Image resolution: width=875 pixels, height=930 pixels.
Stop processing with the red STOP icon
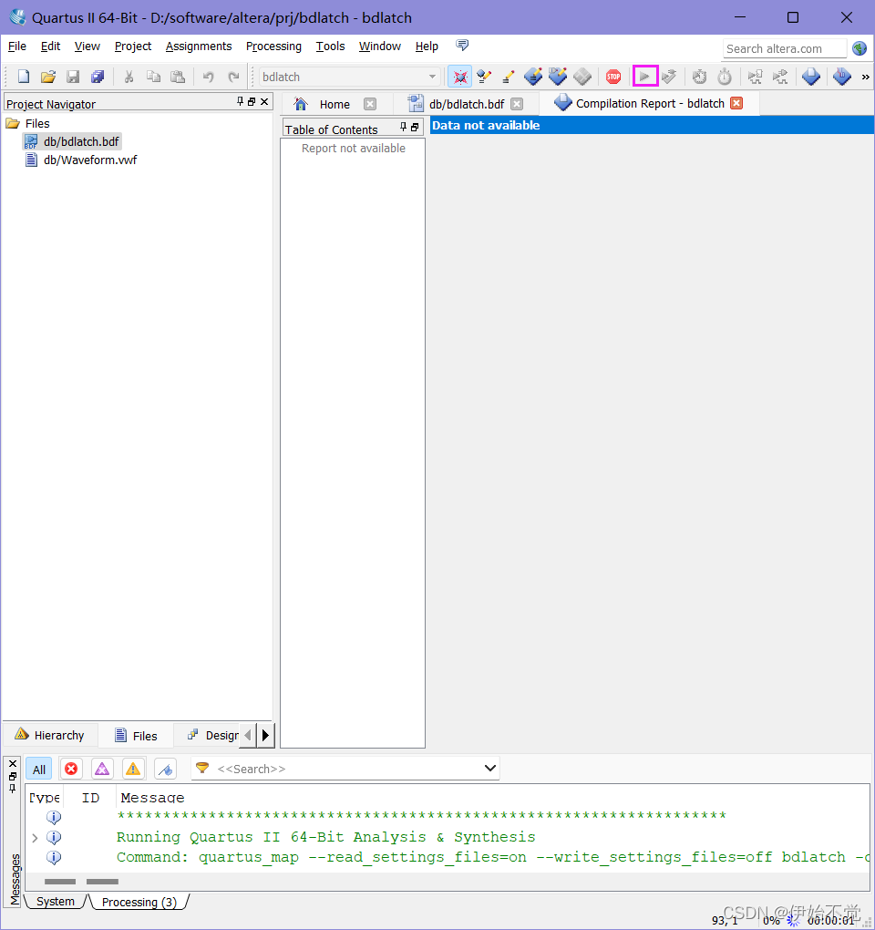[613, 77]
